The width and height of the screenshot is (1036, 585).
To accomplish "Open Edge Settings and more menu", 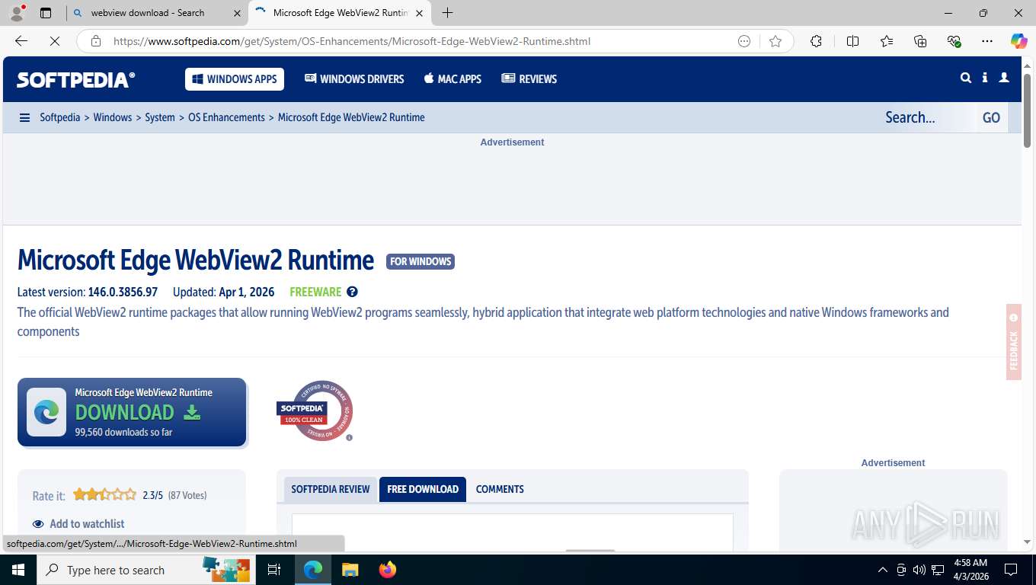I will click(x=987, y=41).
